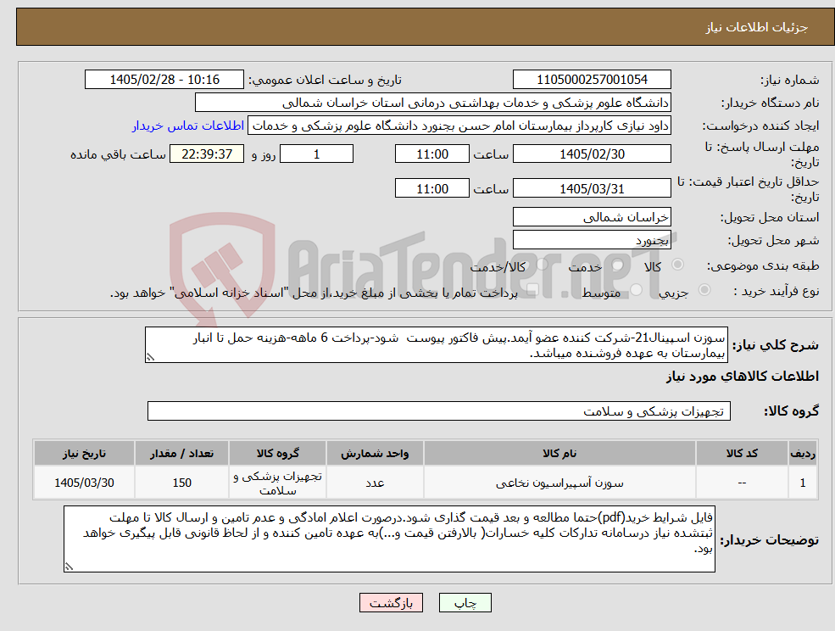The height and width of the screenshot is (631, 835).
Task: Click the تاریخ نیاز column header
Action: [84, 453]
